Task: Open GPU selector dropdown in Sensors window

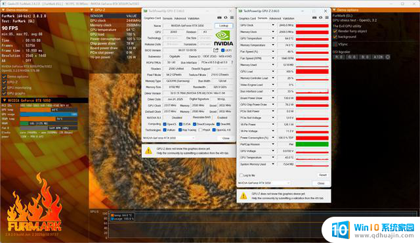Action: [x=264, y=183]
